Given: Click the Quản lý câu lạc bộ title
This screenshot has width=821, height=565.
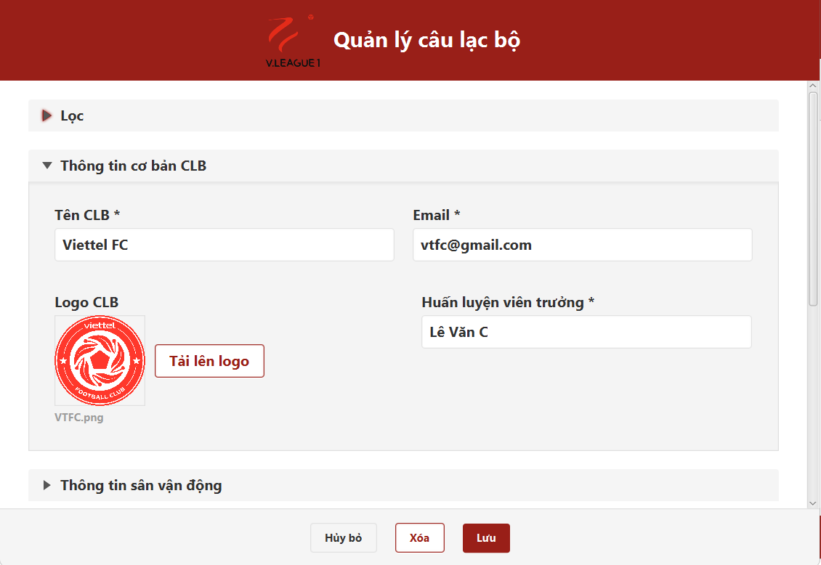Looking at the screenshot, I should 426,40.
